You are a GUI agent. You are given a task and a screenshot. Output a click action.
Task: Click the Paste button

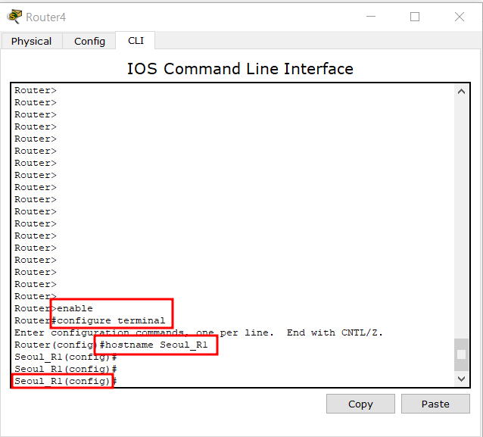pos(435,404)
